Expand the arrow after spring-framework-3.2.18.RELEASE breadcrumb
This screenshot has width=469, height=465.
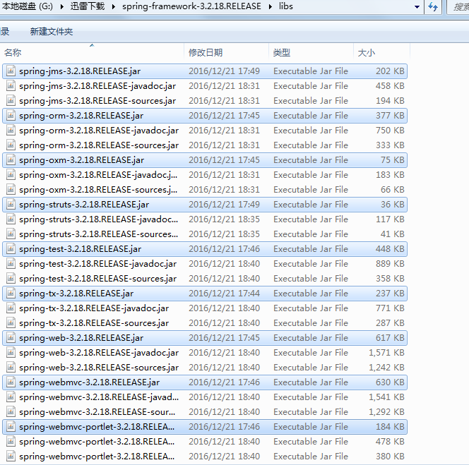[270, 6]
